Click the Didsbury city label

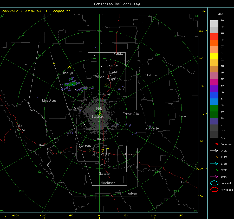tap(98, 117)
